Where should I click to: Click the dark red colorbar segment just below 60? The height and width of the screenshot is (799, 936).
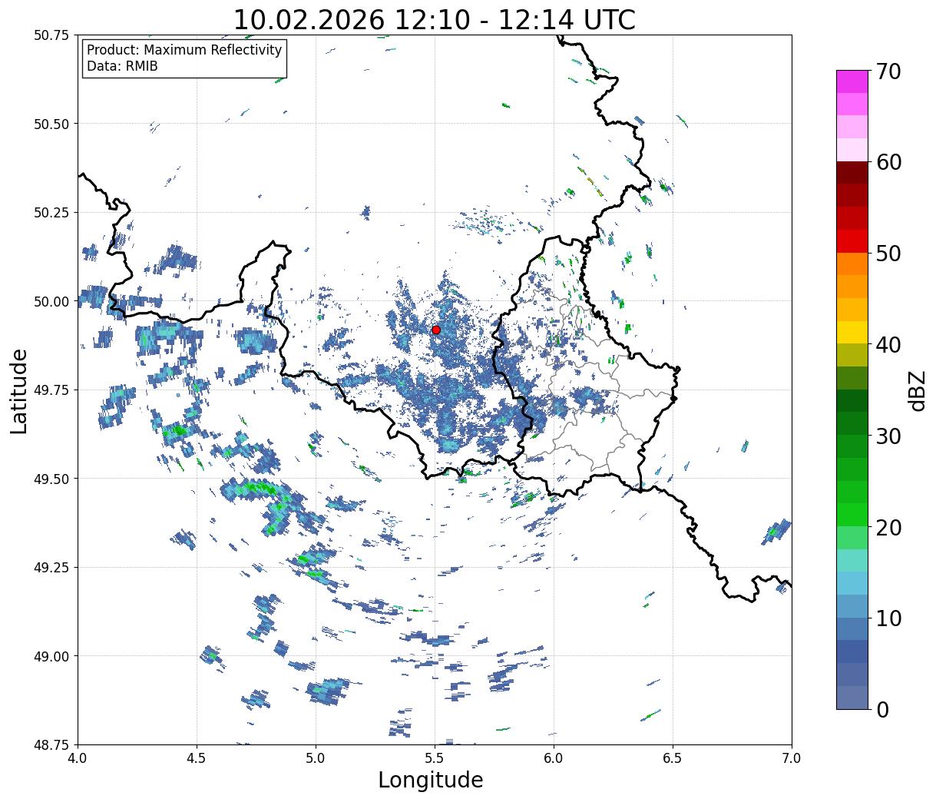coord(852,173)
